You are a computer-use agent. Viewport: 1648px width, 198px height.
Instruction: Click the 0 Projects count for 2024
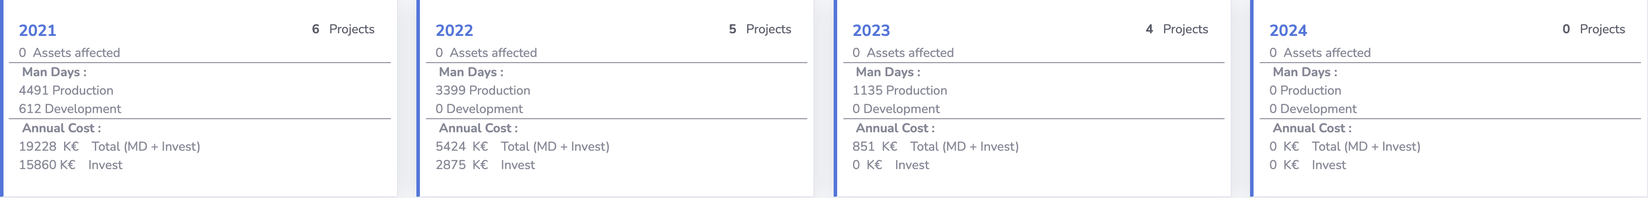click(x=1594, y=29)
